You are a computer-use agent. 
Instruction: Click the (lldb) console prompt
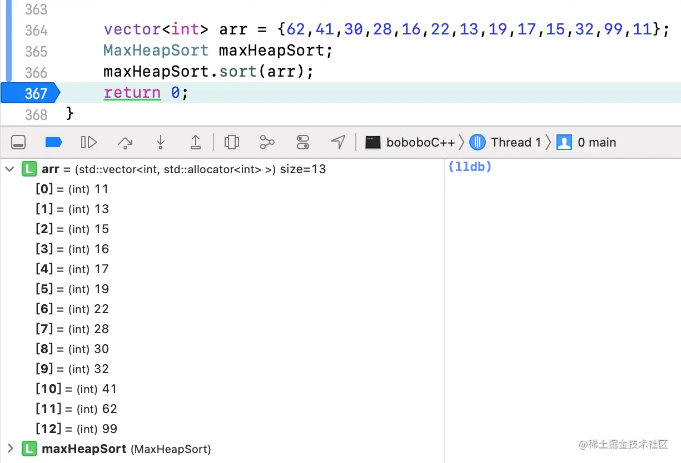pyautogui.click(x=470, y=167)
